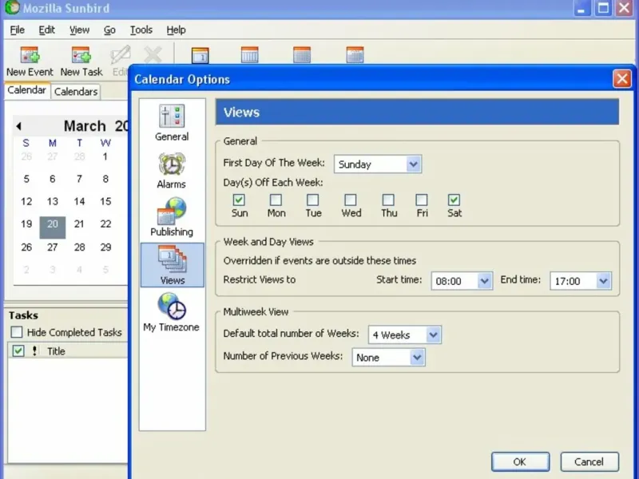Open Default total number of Weeks dropdown
Screen dimensions: 639x479
coord(405,335)
